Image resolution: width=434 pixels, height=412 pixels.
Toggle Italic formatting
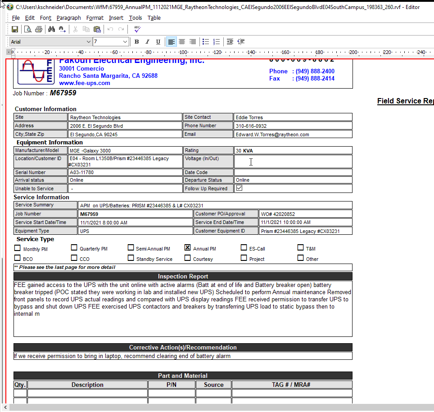[x=147, y=42]
